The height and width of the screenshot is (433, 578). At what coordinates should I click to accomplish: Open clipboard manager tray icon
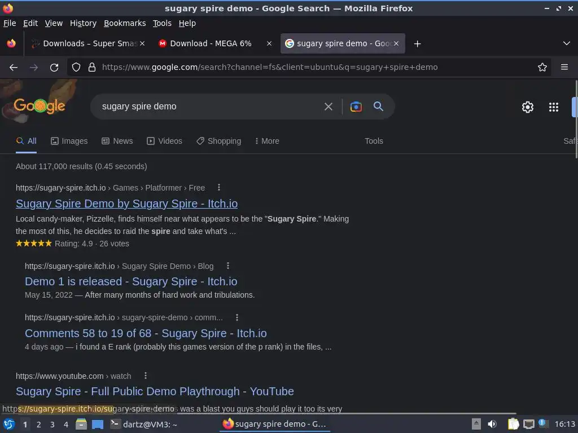[513, 424]
